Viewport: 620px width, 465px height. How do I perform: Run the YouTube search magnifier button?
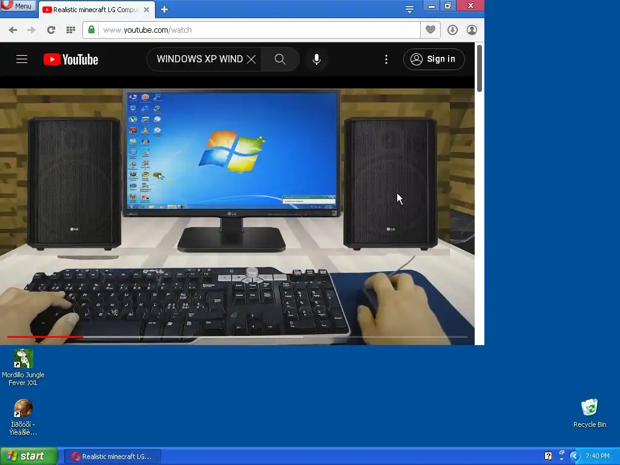click(x=280, y=59)
